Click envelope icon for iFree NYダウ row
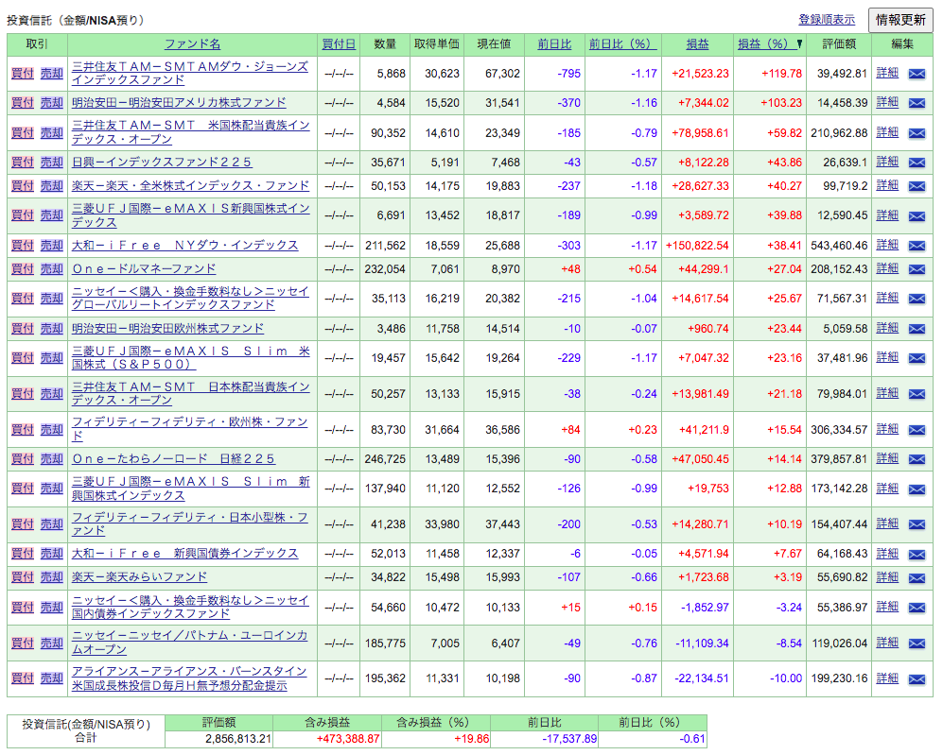Viewport: 943px width, 755px height. pyautogui.click(x=916, y=246)
